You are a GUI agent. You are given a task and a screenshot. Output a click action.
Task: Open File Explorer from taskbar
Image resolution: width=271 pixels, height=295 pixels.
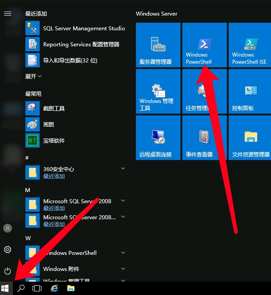tap(71, 288)
